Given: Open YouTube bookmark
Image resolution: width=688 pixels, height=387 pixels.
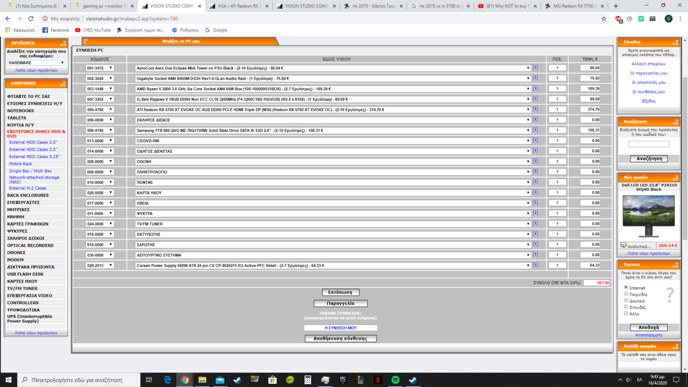Looking at the screenshot, I should pyautogui.click(x=93, y=30).
